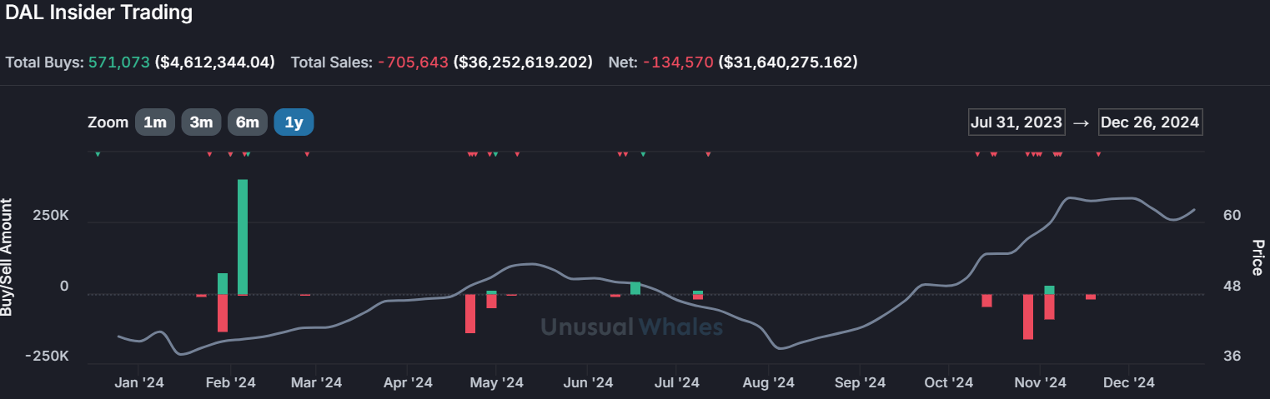Choose the 6m zoom option

tap(248, 122)
